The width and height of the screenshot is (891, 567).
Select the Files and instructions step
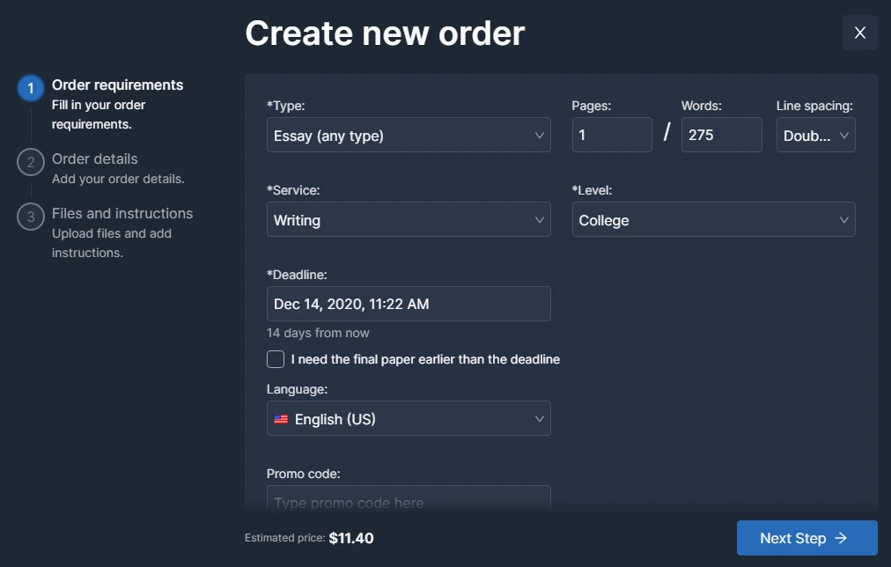121,213
